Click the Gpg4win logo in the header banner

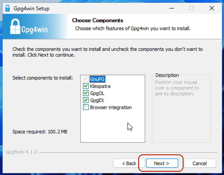point(29,26)
